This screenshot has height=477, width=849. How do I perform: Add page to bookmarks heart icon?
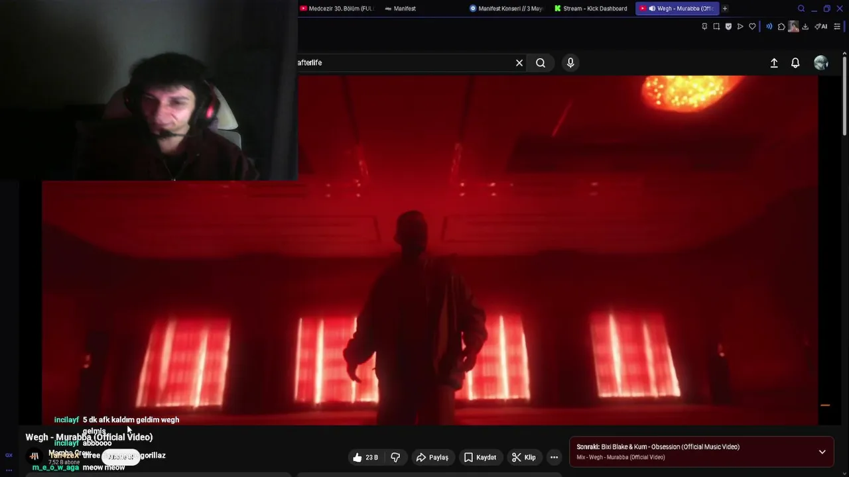pos(752,26)
